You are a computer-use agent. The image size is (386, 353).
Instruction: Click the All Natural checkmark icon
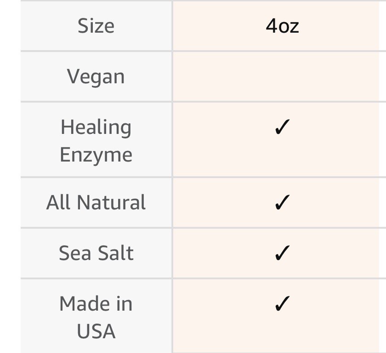[282, 203]
